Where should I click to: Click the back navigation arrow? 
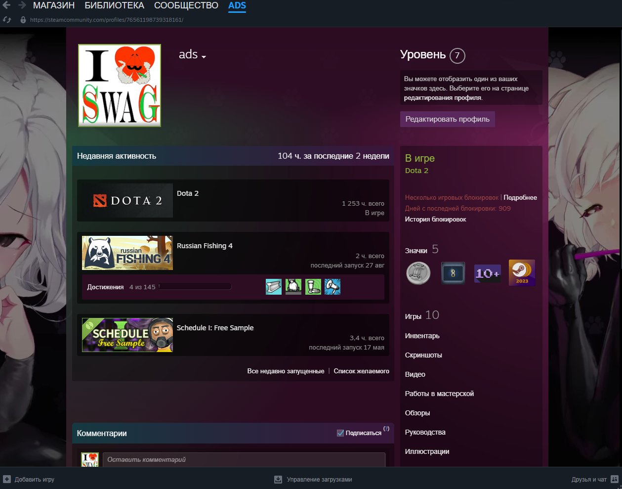coord(6,5)
